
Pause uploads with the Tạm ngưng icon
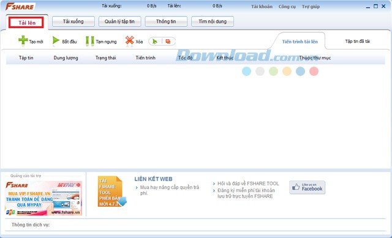(90, 41)
